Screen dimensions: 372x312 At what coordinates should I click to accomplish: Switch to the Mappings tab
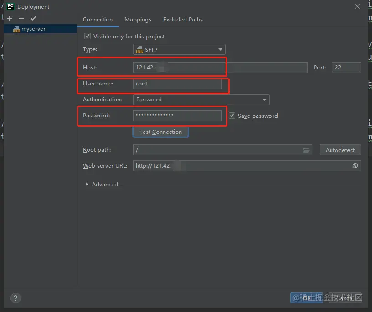pos(138,20)
